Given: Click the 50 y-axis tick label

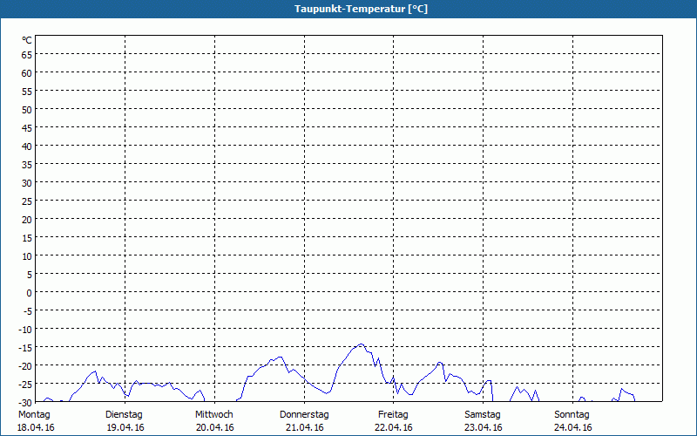Looking at the screenshot, I should [27, 109].
